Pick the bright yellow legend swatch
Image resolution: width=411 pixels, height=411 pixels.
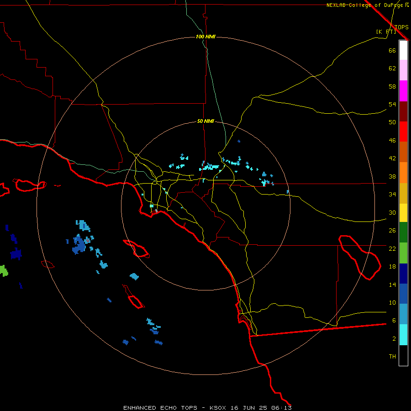[x=403, y=213]
